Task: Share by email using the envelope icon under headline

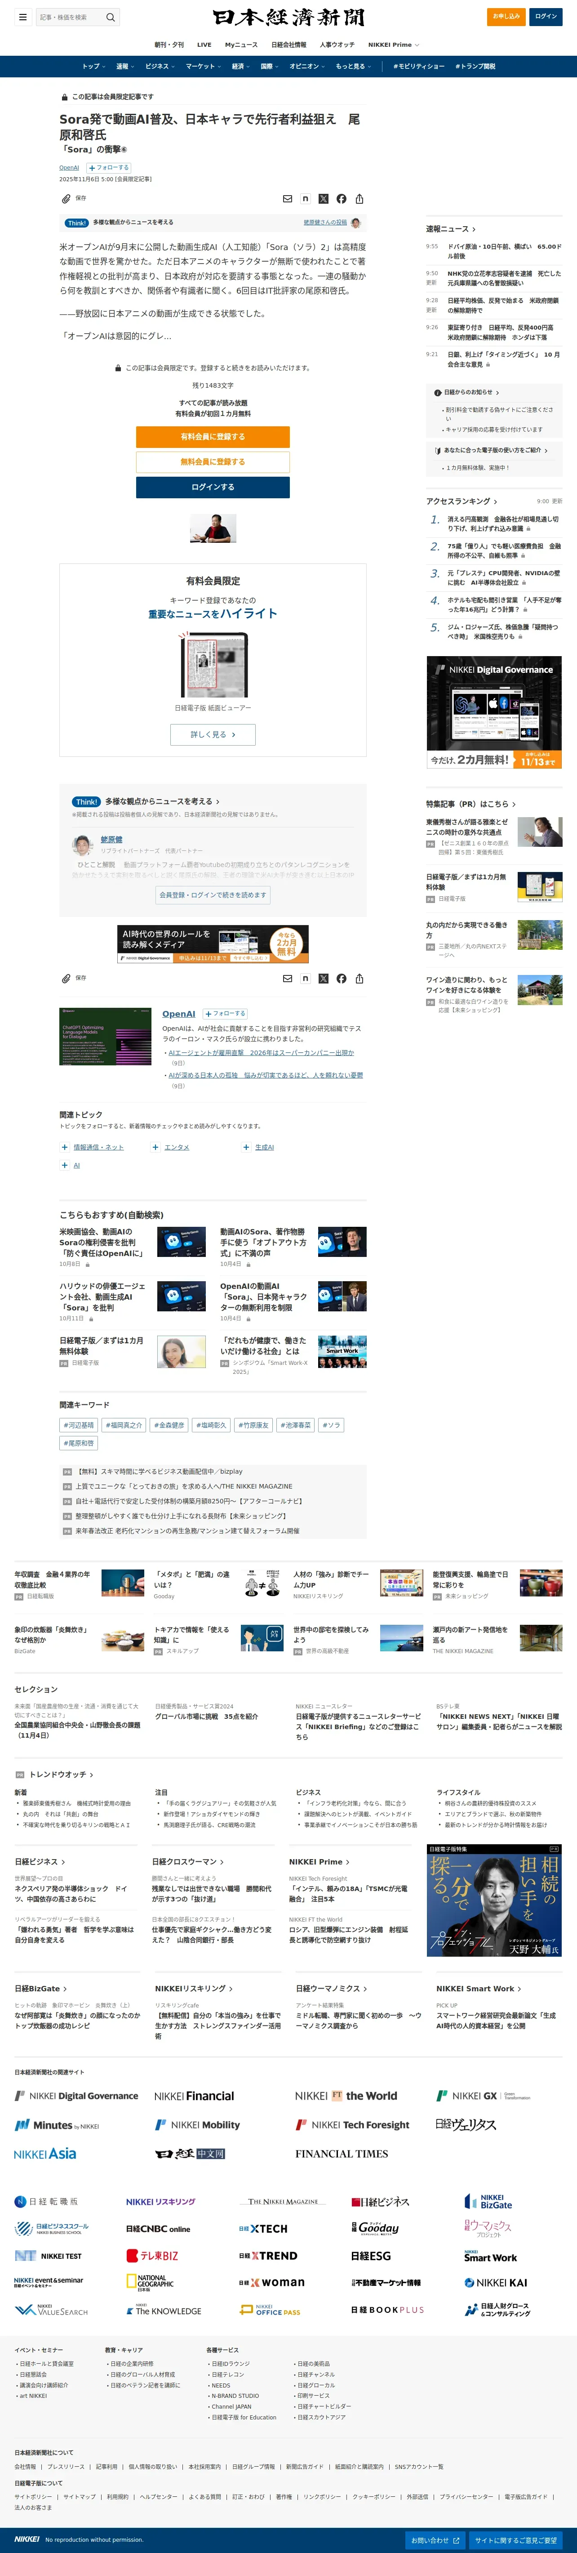Action: pos(288,199)
